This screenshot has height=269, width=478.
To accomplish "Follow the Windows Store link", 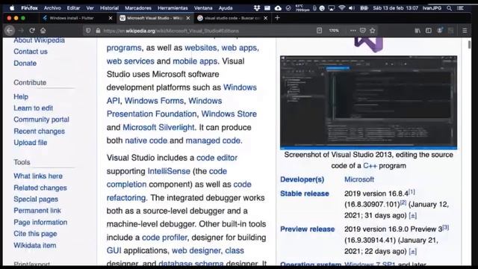I will pos(229,114).
